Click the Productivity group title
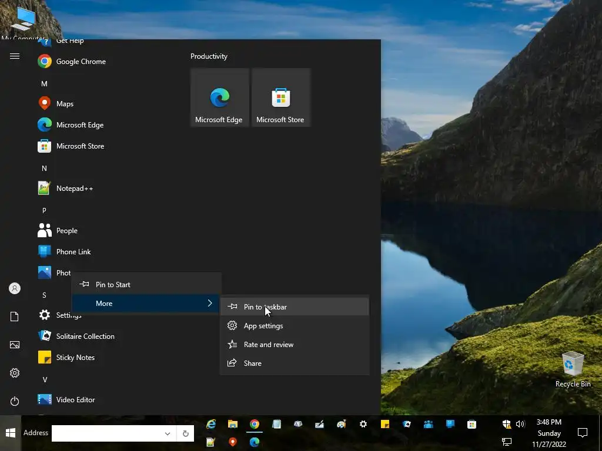The height and width of the screenshot is (451, 602). click(x=209, y=56)
